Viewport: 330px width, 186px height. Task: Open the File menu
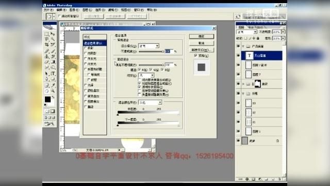pyautogui.click(x=48, y=10)
